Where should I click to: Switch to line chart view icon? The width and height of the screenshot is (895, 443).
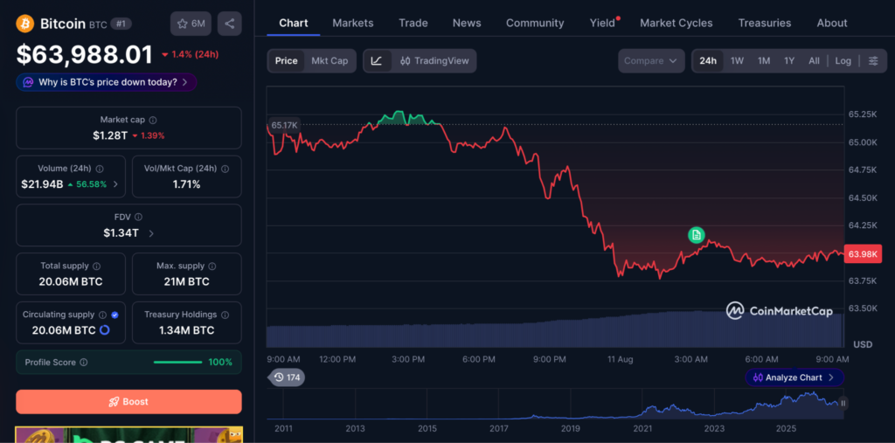[377, 61]
